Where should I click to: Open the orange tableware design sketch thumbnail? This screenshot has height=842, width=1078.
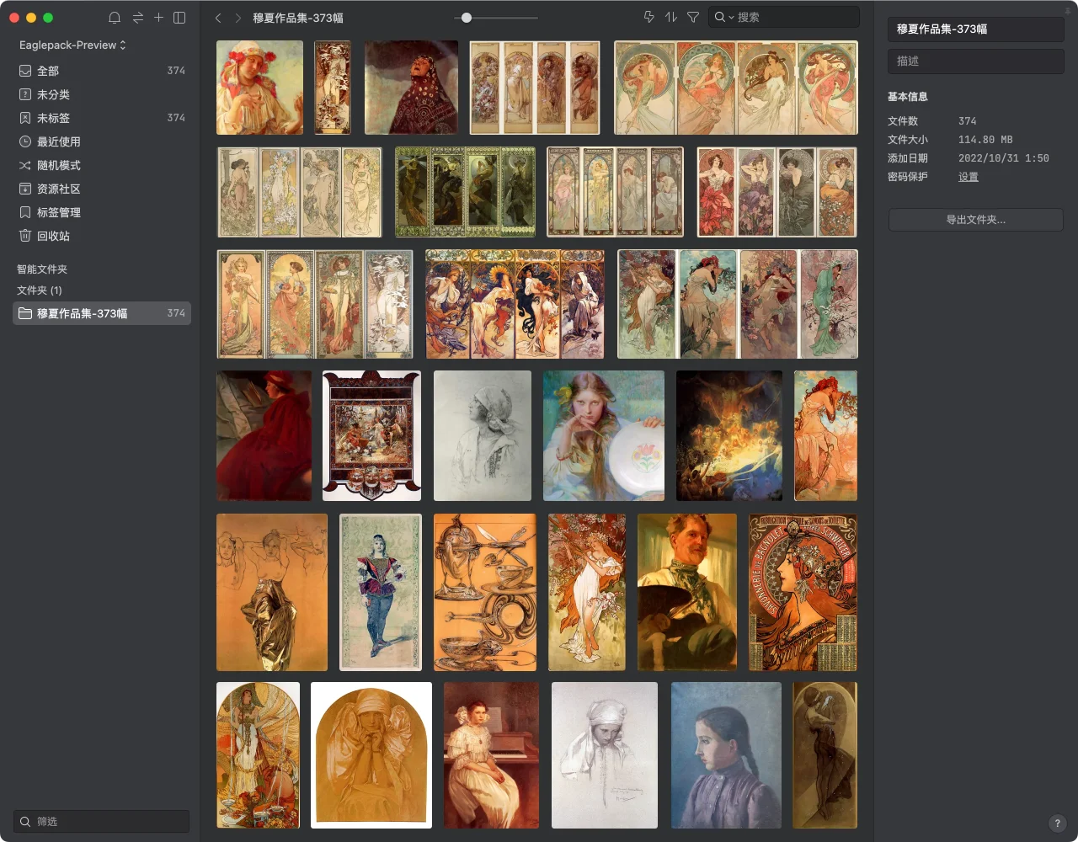coord(485,593)
